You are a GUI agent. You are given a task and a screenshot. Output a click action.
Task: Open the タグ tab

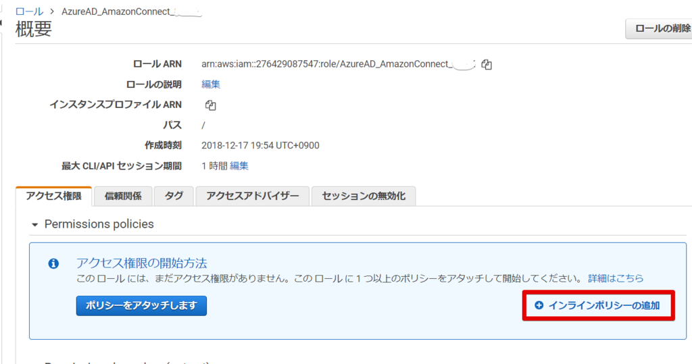tap(174, 197)
